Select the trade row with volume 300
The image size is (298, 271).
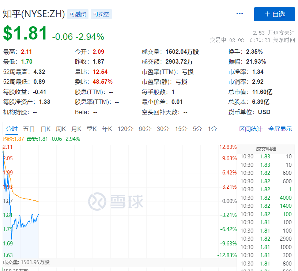(266, 255)
